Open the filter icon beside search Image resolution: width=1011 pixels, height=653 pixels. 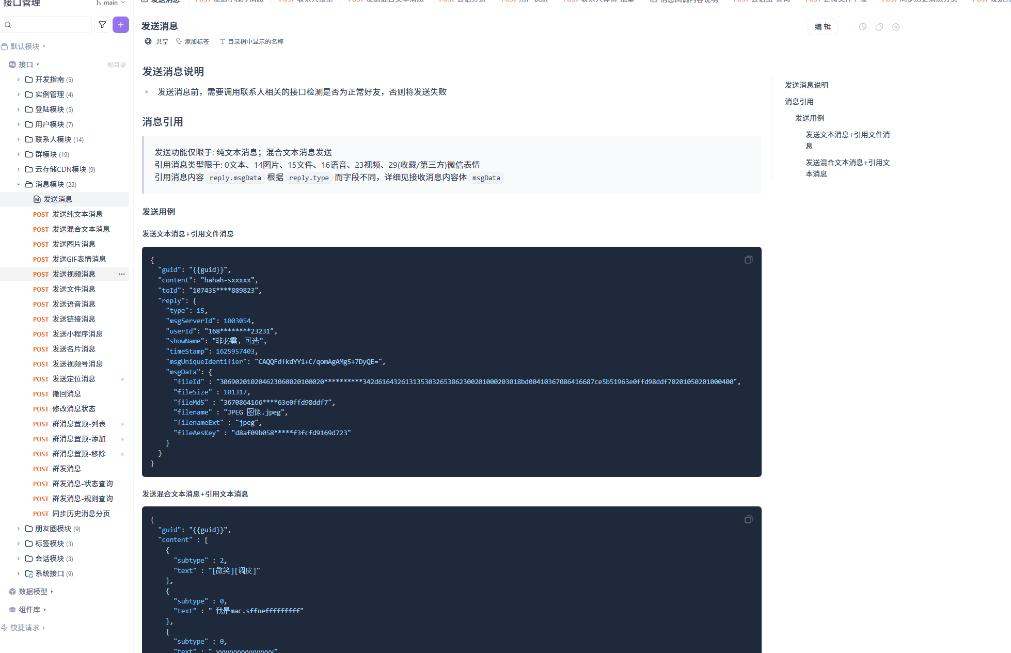click(102, 25)
